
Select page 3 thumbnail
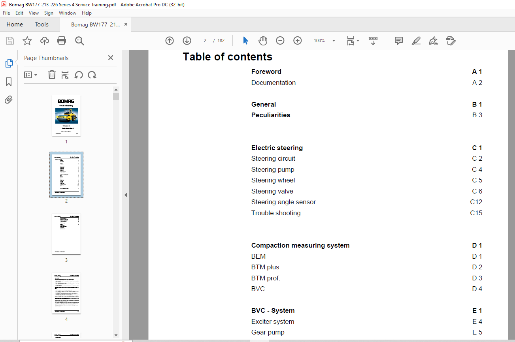(66, 234)
